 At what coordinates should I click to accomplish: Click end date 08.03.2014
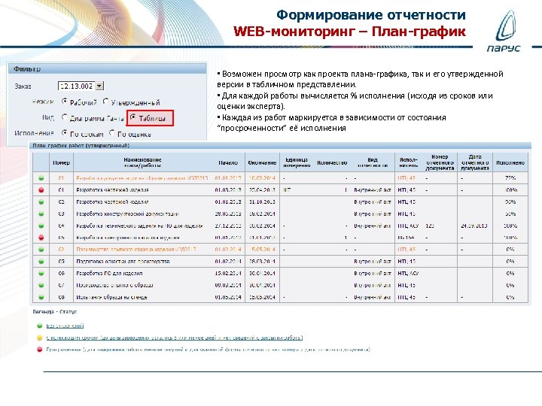pyautogui.click(x=262, y=262)
